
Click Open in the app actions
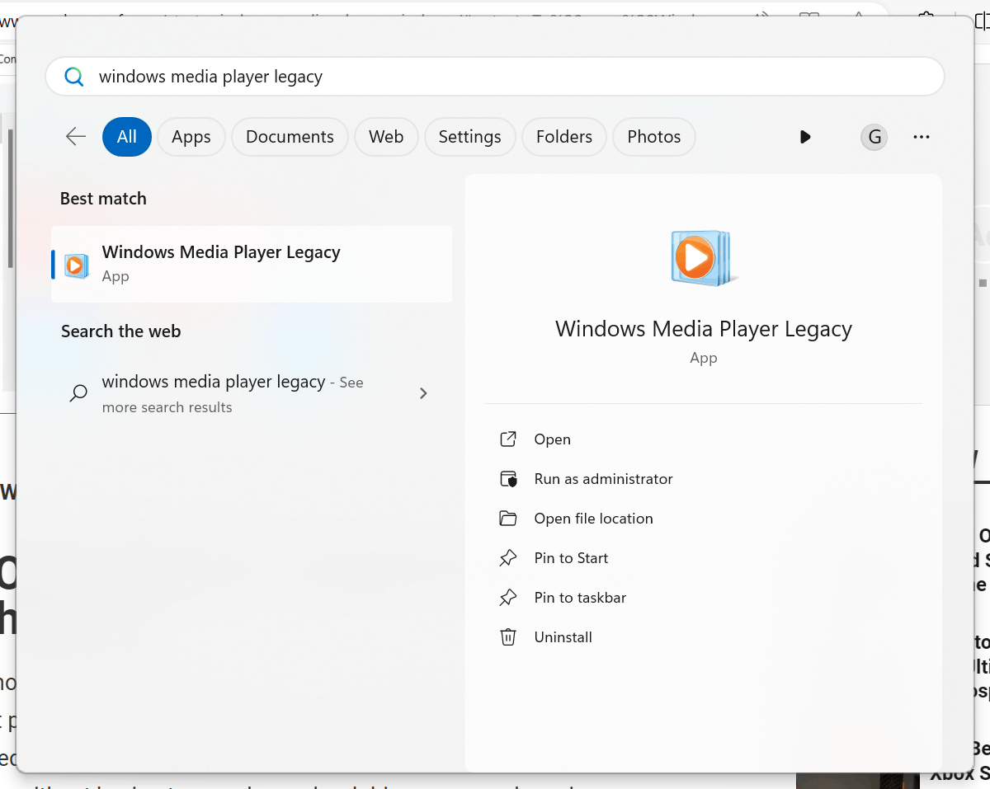552,439
